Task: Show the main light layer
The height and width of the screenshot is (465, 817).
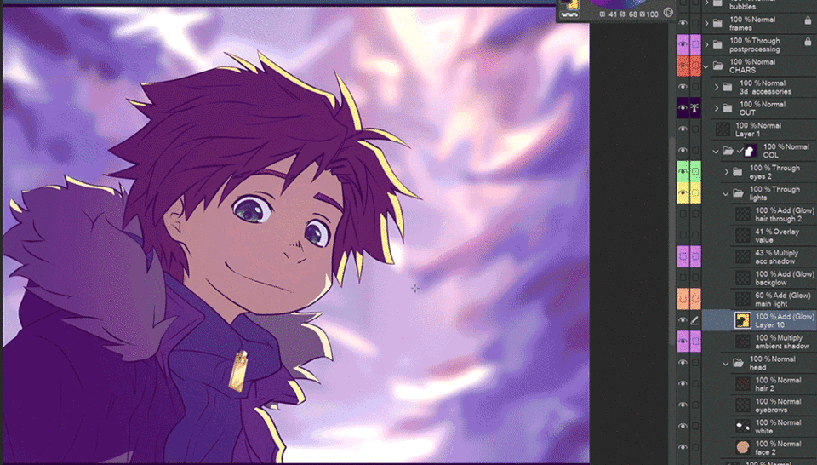Action: [x=683, y=299]
